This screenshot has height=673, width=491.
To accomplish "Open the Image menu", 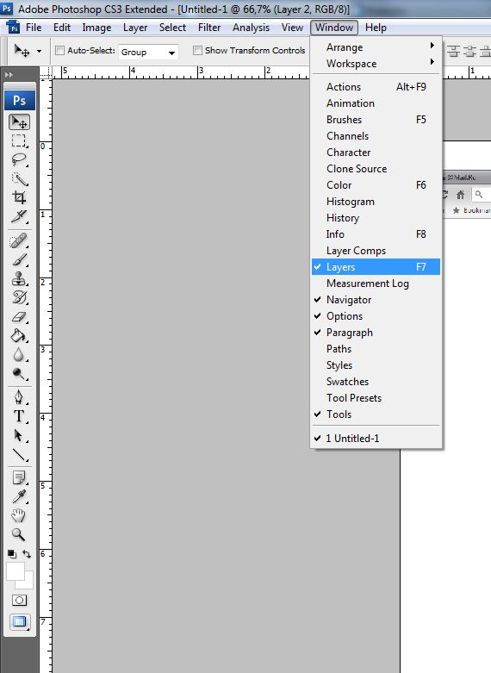I will pyautogui.click(x=96, y=28).
